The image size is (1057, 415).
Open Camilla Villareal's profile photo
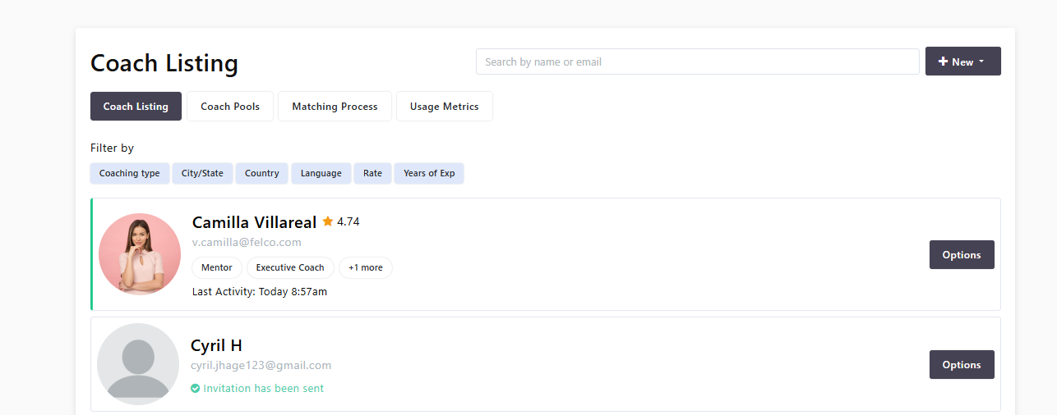(x=140, y=254)
